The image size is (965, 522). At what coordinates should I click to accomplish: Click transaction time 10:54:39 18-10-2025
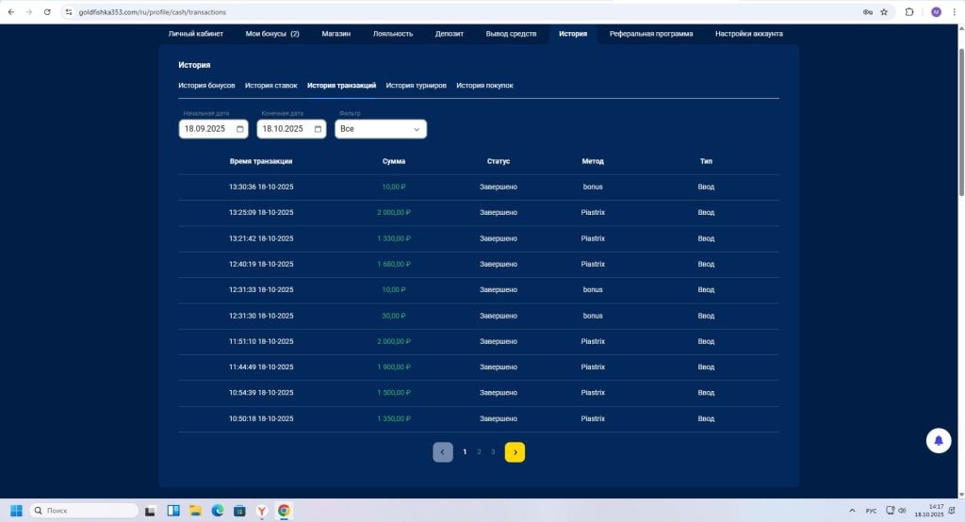click(261, 392)
